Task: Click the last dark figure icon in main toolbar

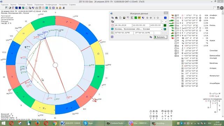Action: coord(63,8)
